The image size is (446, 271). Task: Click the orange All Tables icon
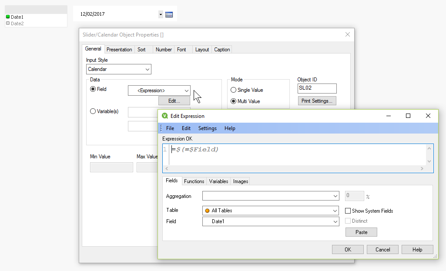207,211
